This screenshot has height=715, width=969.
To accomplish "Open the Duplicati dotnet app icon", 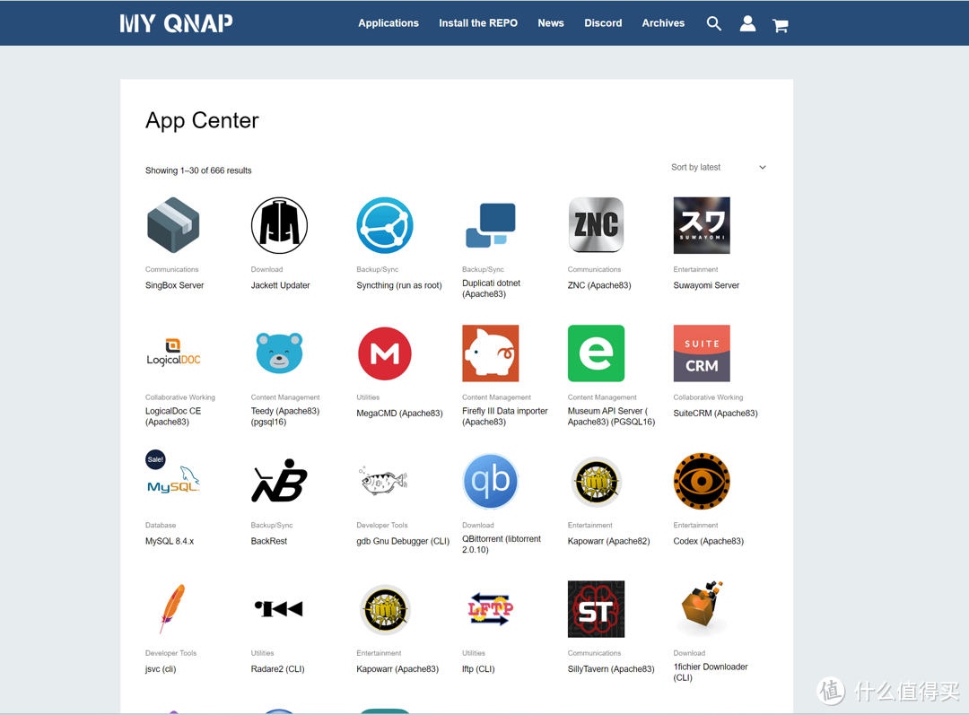I will point(491,225).
